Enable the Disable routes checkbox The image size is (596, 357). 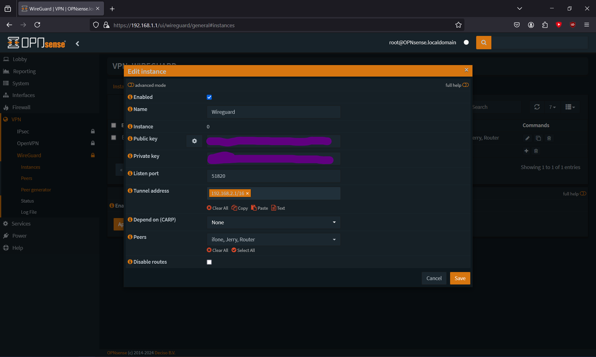(x=209, y=262)
